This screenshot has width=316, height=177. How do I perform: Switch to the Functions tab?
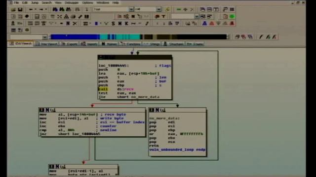pos(131,44)
